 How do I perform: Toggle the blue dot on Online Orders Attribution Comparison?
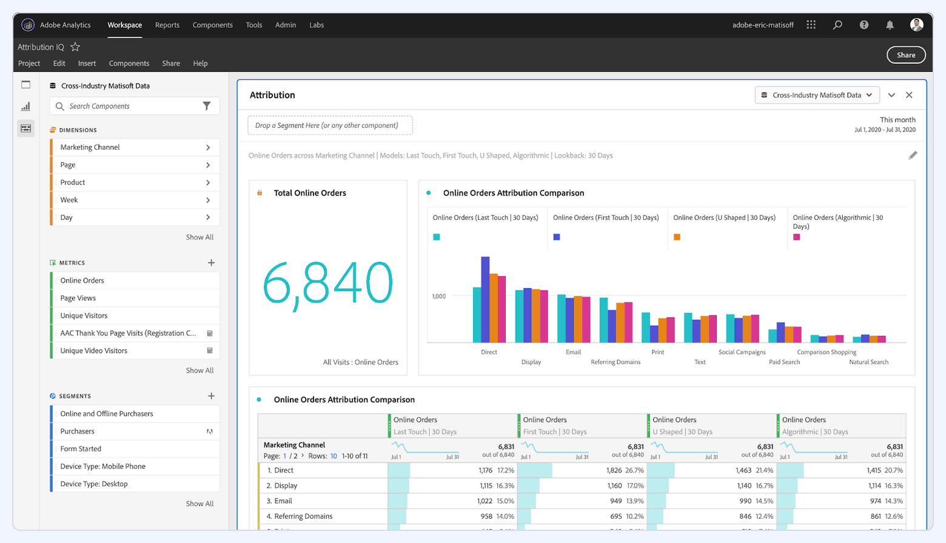click(x=428, y=193)
